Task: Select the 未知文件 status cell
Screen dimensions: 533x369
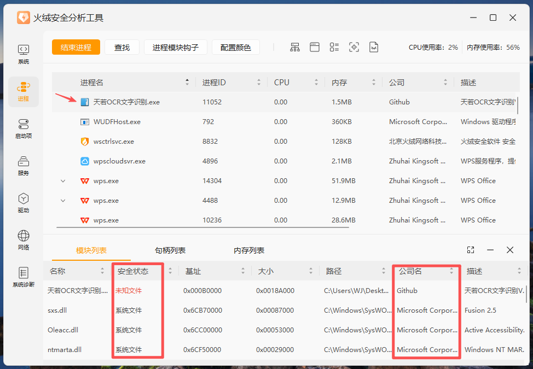Action: (x=129, y=291)
